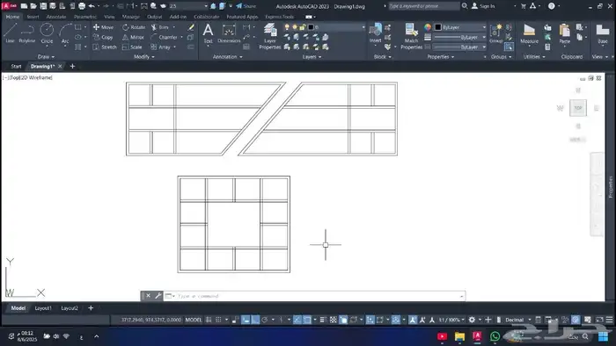Open the annotation scale 1:1 dropdown
The height and width of the screenshot is (346, 616).
coord(451,320)
